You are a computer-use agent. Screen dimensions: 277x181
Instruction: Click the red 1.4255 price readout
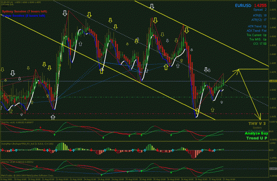(x=260, y=6)
